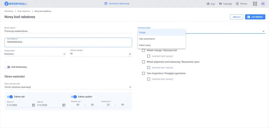Open the Rodzaj rabatu Kwotowa dropdown
269x128 pixels.
(35, 54)
